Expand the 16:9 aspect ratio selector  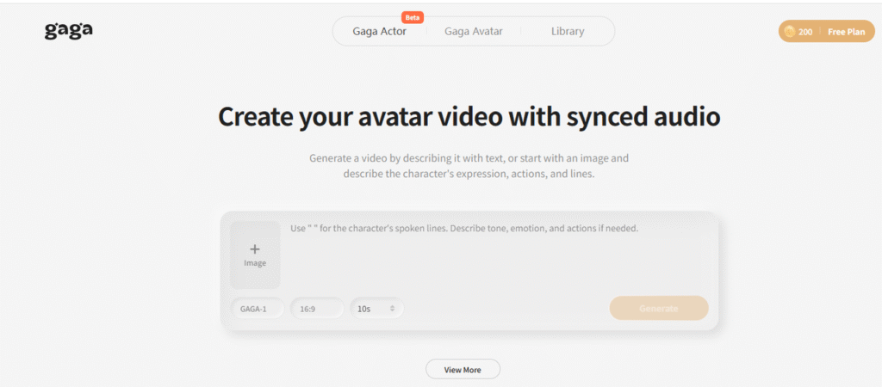click(x=317, y=308)
